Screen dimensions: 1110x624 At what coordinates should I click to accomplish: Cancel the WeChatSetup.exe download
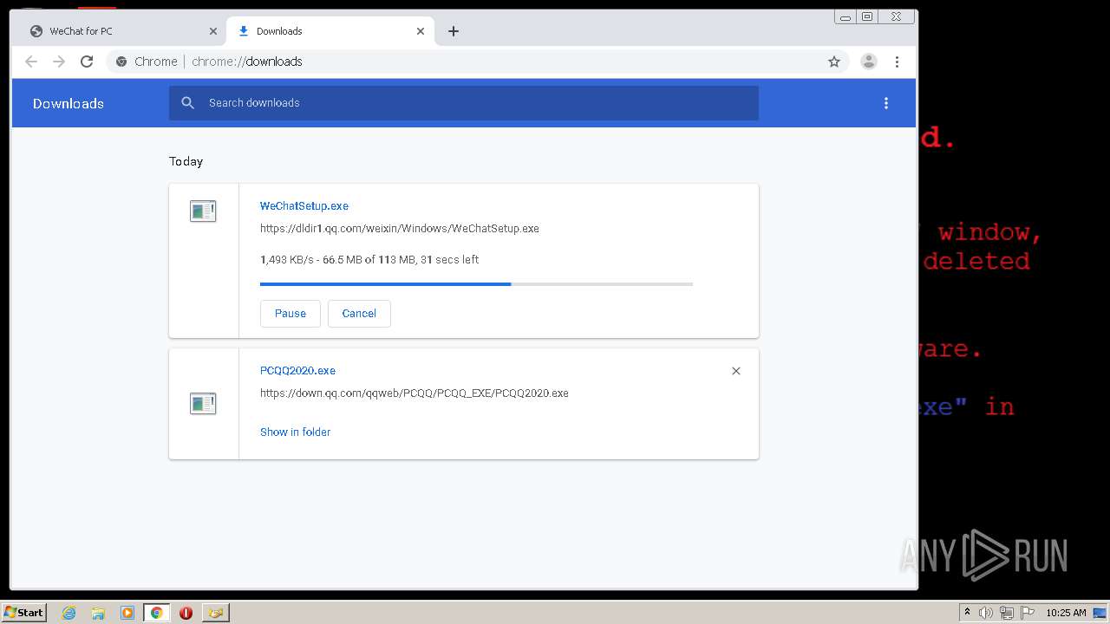pos(359,314)
